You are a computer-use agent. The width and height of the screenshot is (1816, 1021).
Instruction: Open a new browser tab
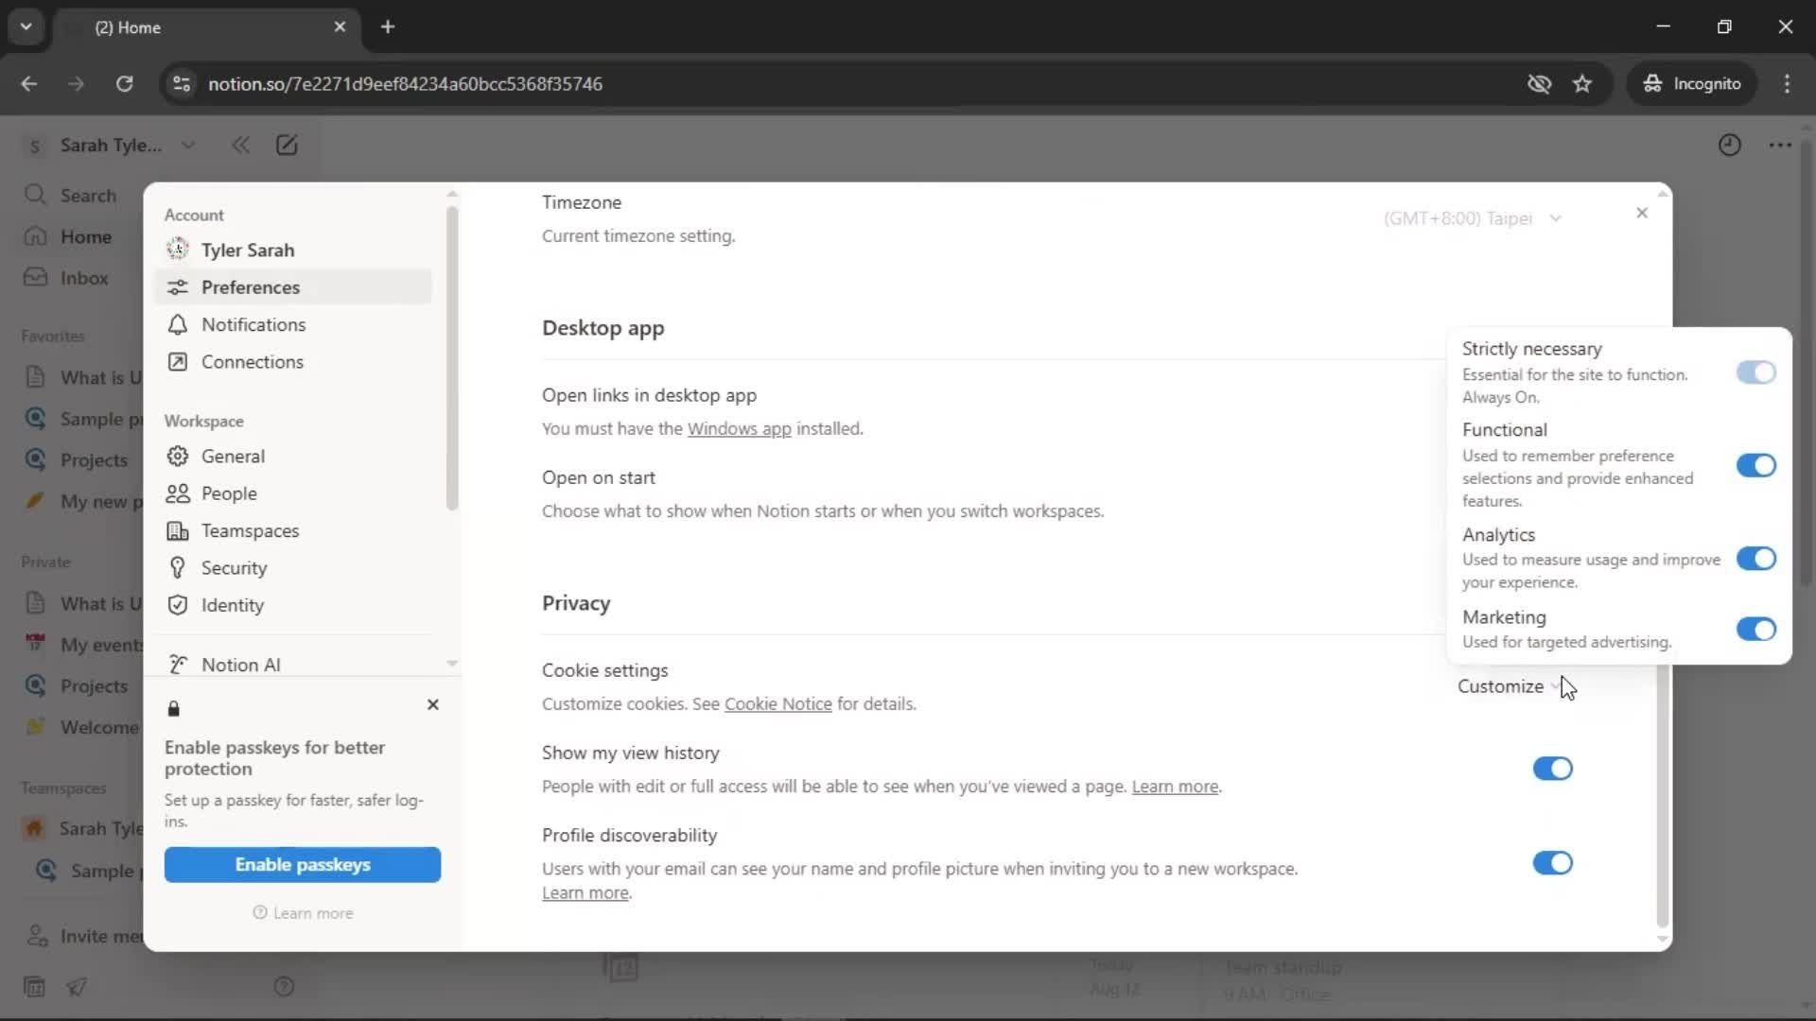click(388, 26)
